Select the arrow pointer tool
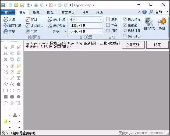Screen dimensions: 170x136 [x=6, y=47]
